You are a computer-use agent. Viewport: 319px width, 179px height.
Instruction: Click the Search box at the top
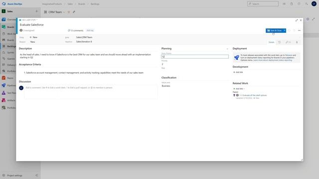263,4
